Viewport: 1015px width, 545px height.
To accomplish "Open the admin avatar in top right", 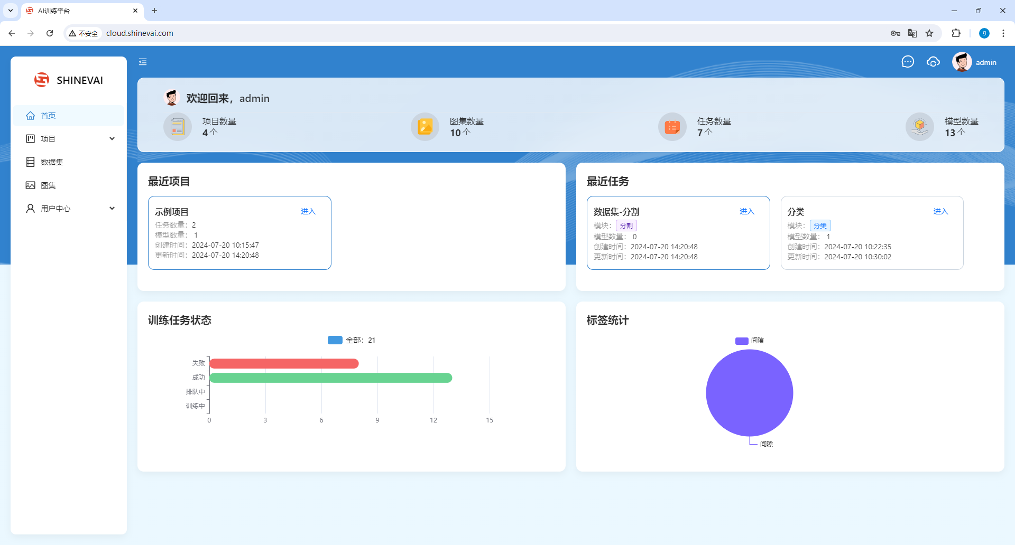I will pyautogui.click(x=962, y=62).
